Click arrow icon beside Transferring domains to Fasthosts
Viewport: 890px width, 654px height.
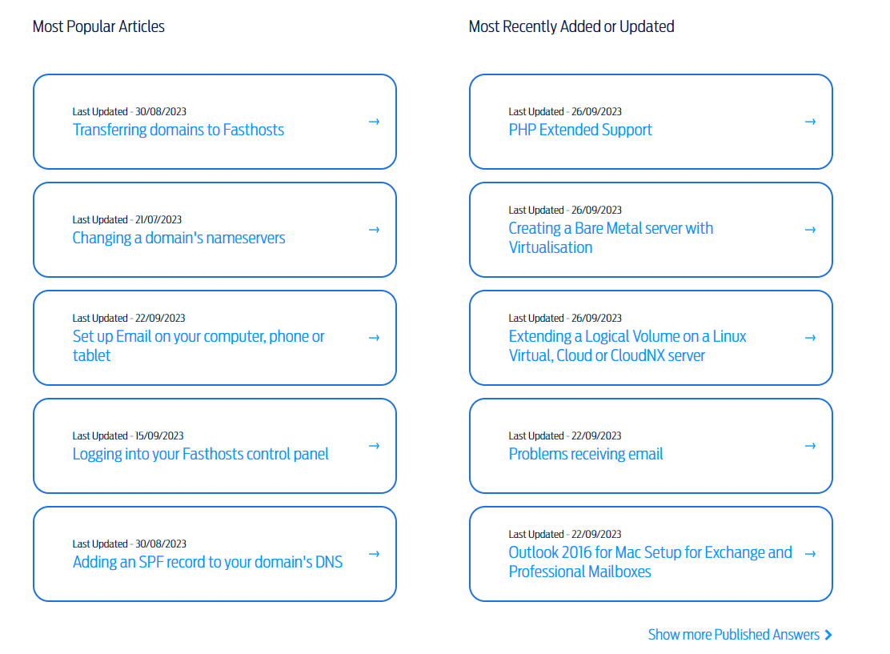374,122
